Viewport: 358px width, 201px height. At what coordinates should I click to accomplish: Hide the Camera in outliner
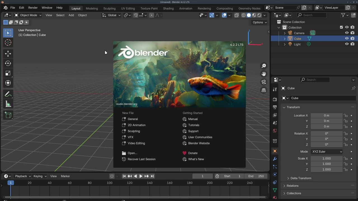pyautogui.click(x=347, y=33)
